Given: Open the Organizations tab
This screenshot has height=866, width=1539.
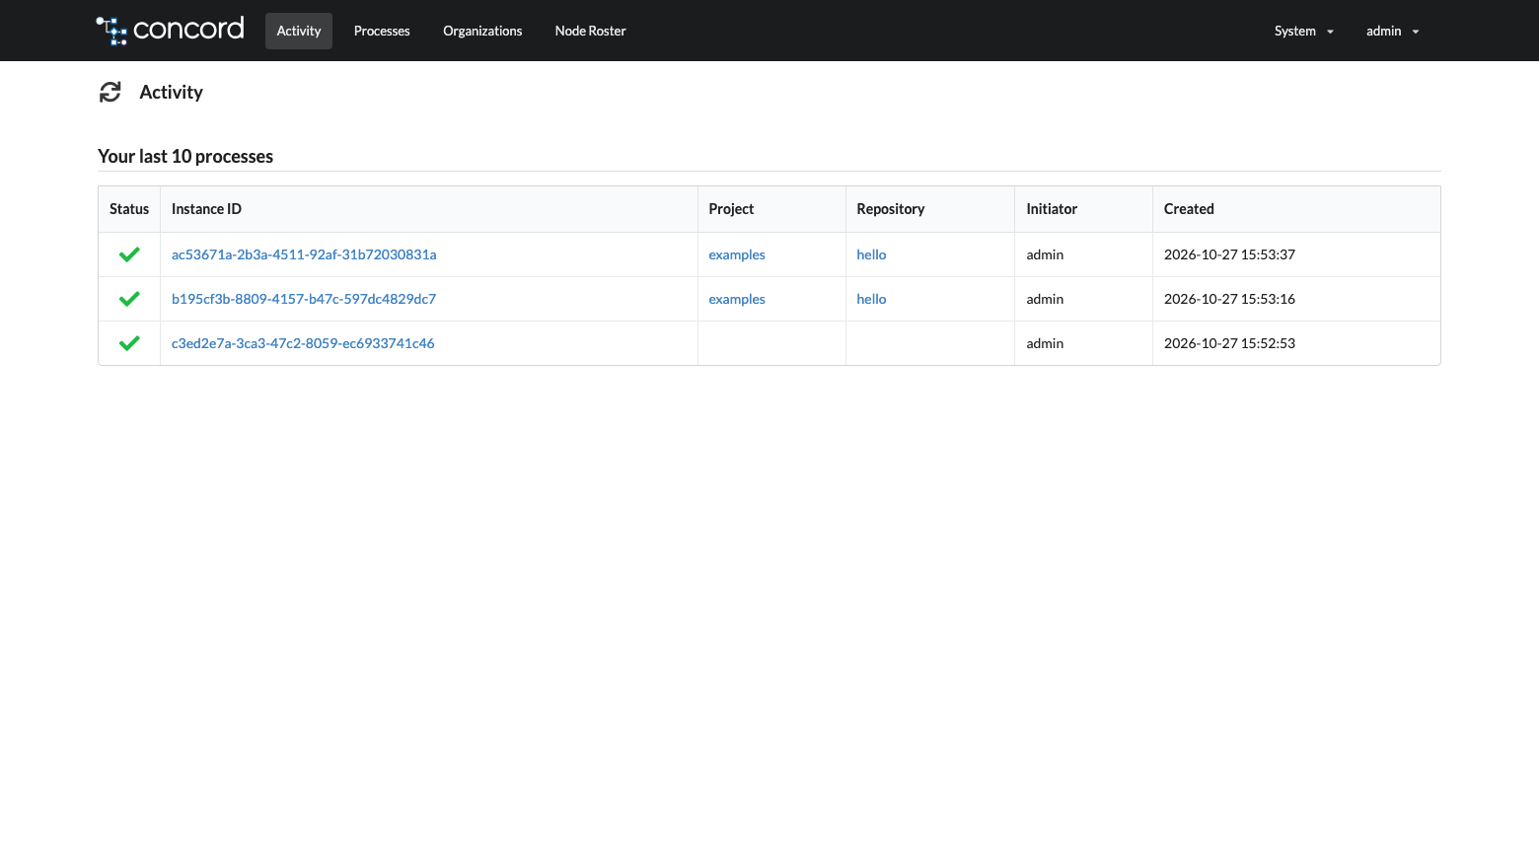Looking at the screenshot, I should click(482, 31).
